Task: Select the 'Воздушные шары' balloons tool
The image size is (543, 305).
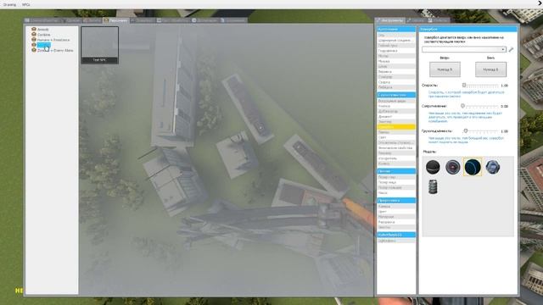Action: point(396,101)
